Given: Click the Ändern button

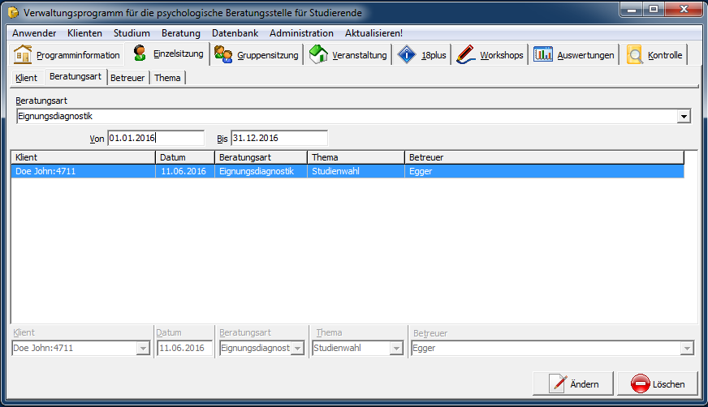Looking at the screenshot, I should click(572, 383).
